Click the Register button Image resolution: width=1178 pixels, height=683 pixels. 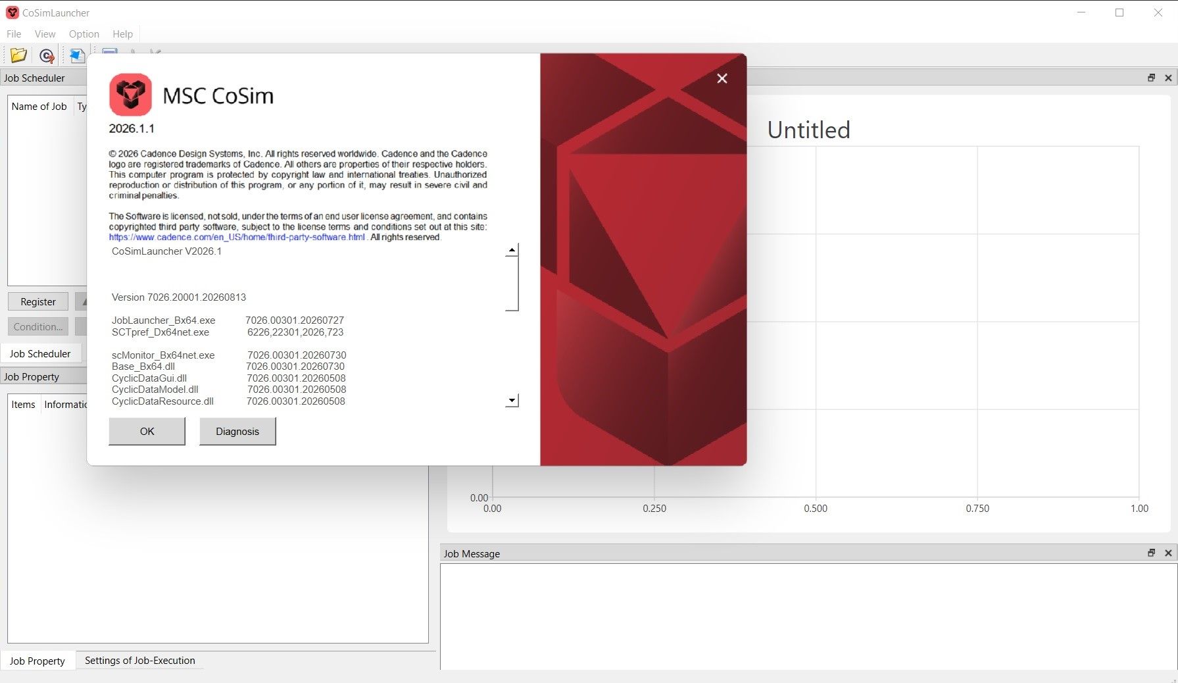38,301
